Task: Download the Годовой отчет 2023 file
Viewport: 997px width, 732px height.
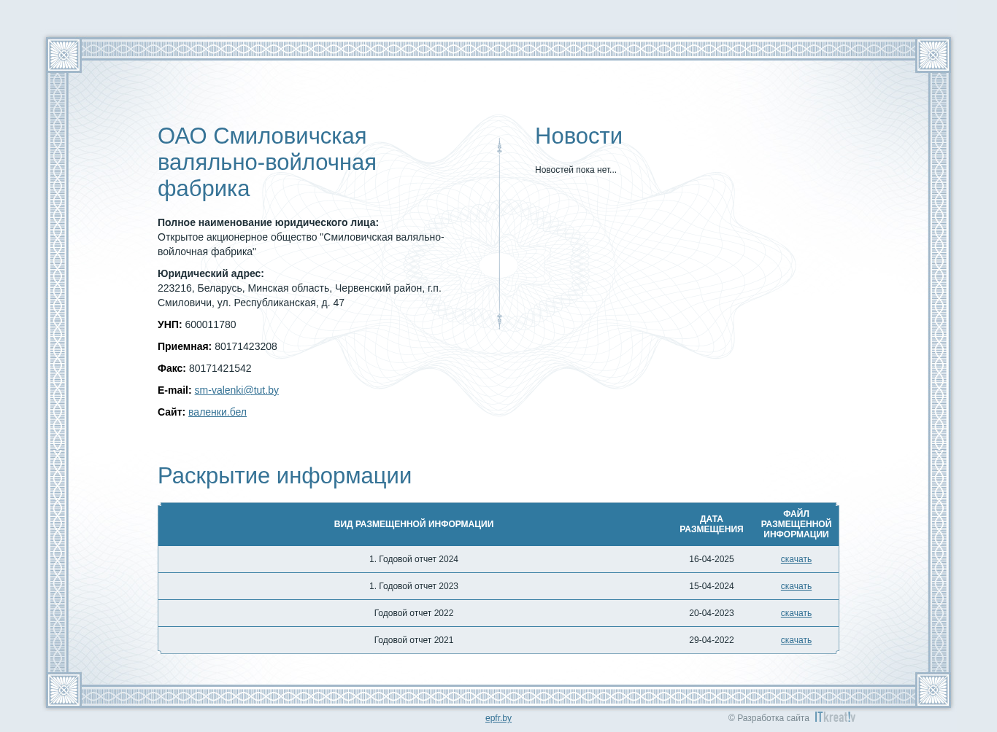Action: coord(796,586)
